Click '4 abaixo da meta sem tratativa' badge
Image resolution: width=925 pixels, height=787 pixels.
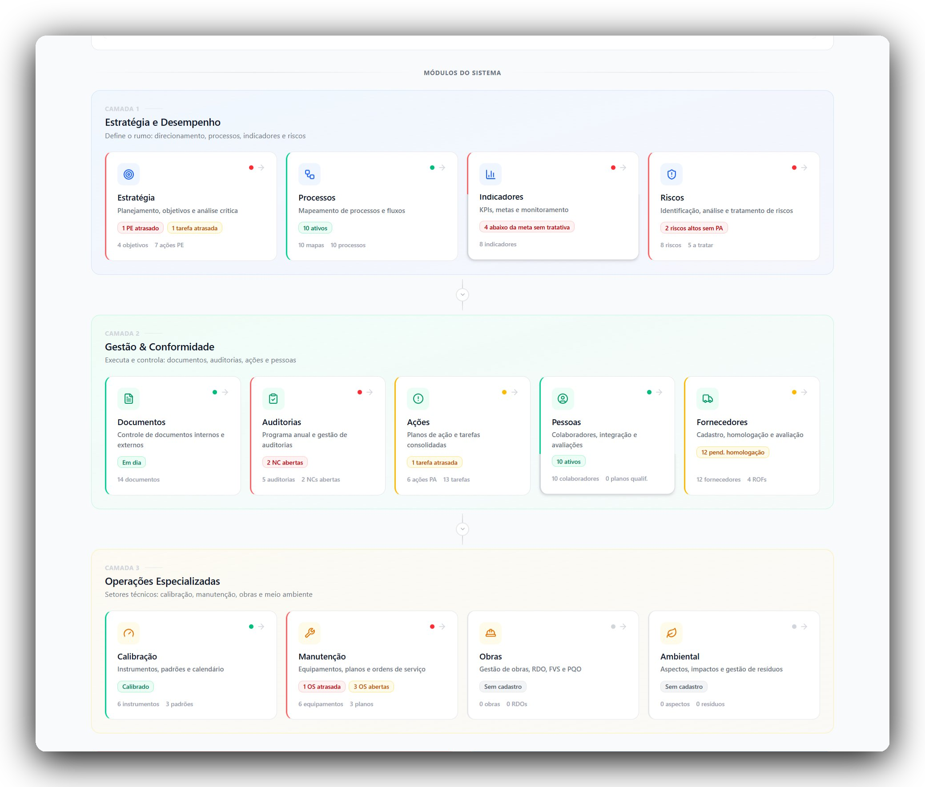tap(527, 227)
